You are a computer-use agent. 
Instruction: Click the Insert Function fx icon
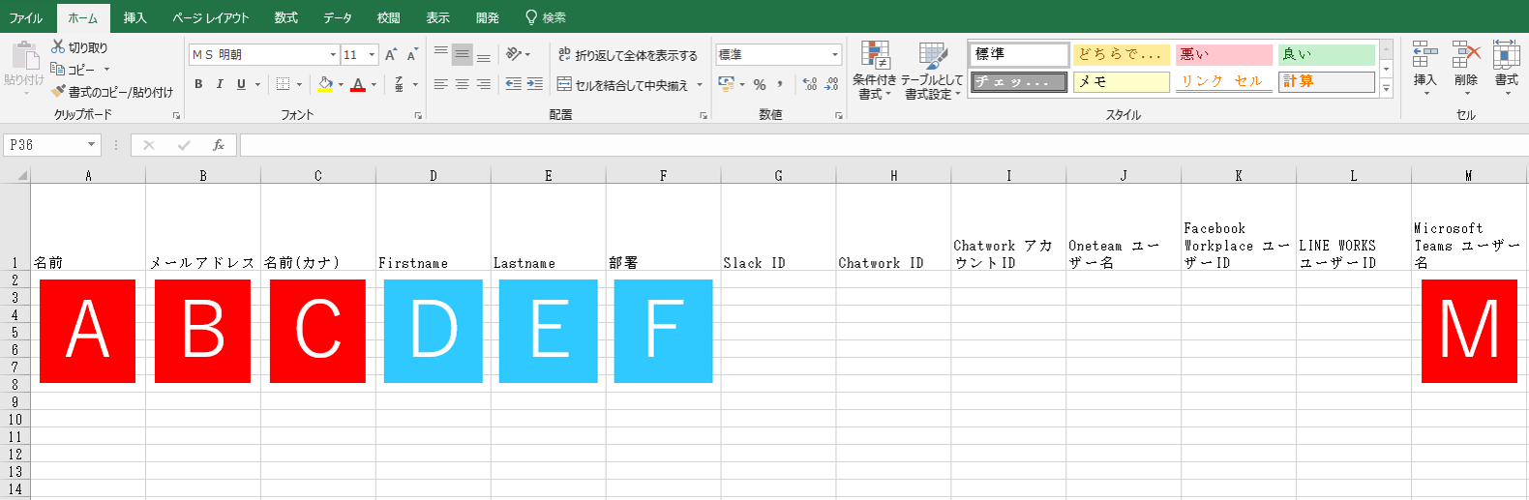point(219,145)
